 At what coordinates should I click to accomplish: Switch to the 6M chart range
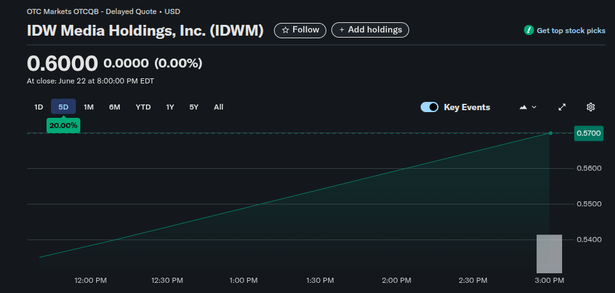115,107
